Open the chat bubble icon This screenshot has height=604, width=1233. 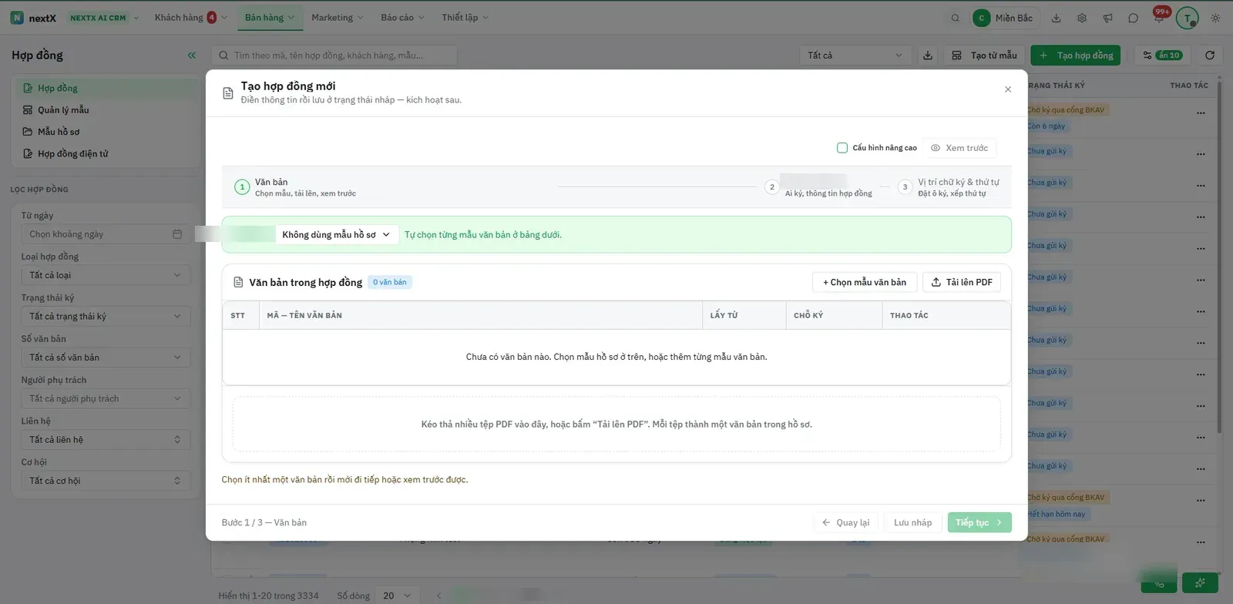click(1133, 18)
